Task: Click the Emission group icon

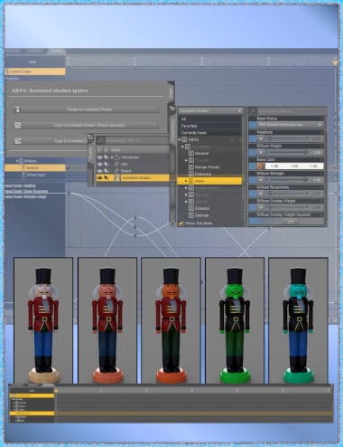Action: click(191, 208)
